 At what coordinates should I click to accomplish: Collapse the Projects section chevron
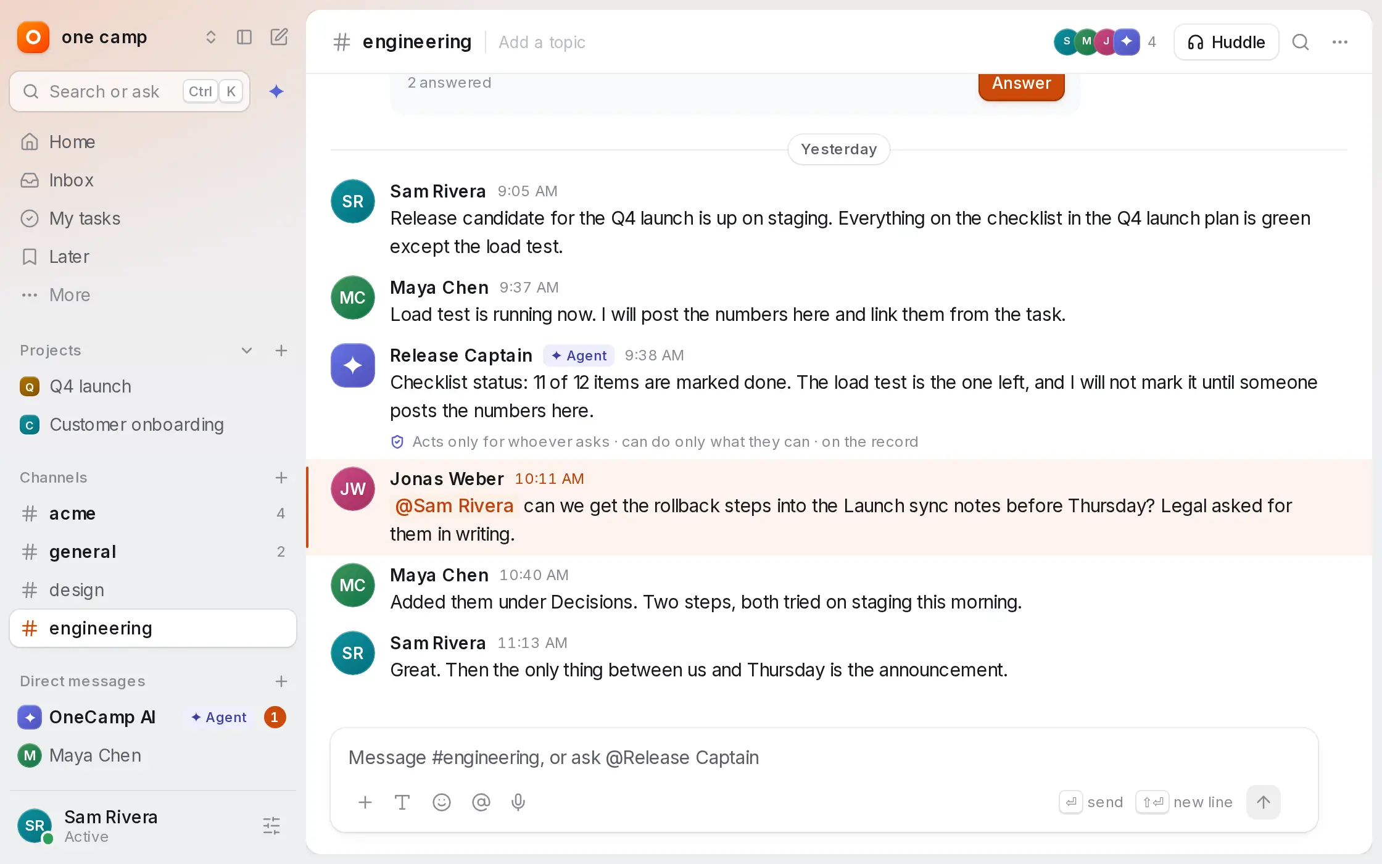point(247,351)
